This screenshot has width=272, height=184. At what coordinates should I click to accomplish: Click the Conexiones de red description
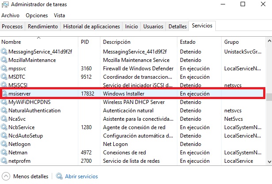pos(124,153)
